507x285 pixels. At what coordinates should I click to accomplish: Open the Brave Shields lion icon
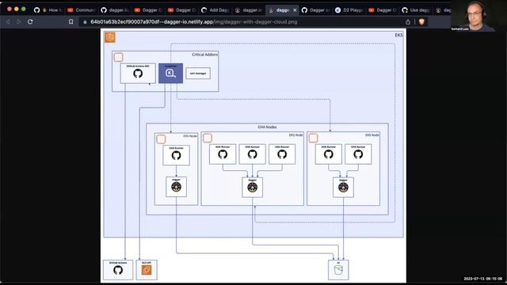click(421, 21)
